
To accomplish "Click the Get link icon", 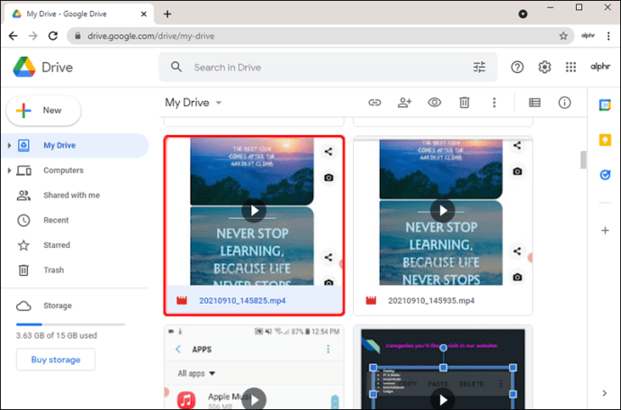I will click(374, 103).
